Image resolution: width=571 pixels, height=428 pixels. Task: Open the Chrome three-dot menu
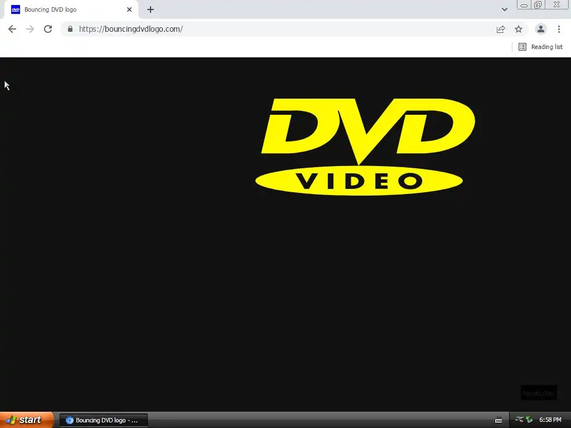pyautogui.click(x=559, y=29)
